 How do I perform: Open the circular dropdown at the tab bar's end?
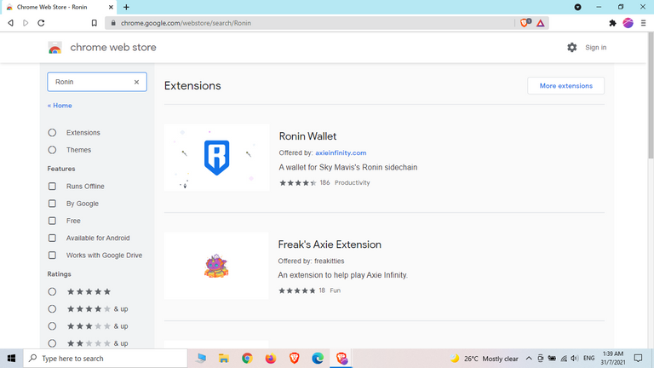(577, 7)
